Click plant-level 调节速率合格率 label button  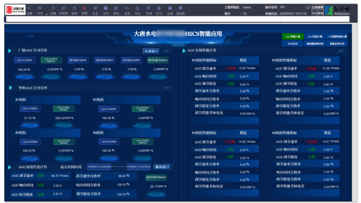coord(78,60)
